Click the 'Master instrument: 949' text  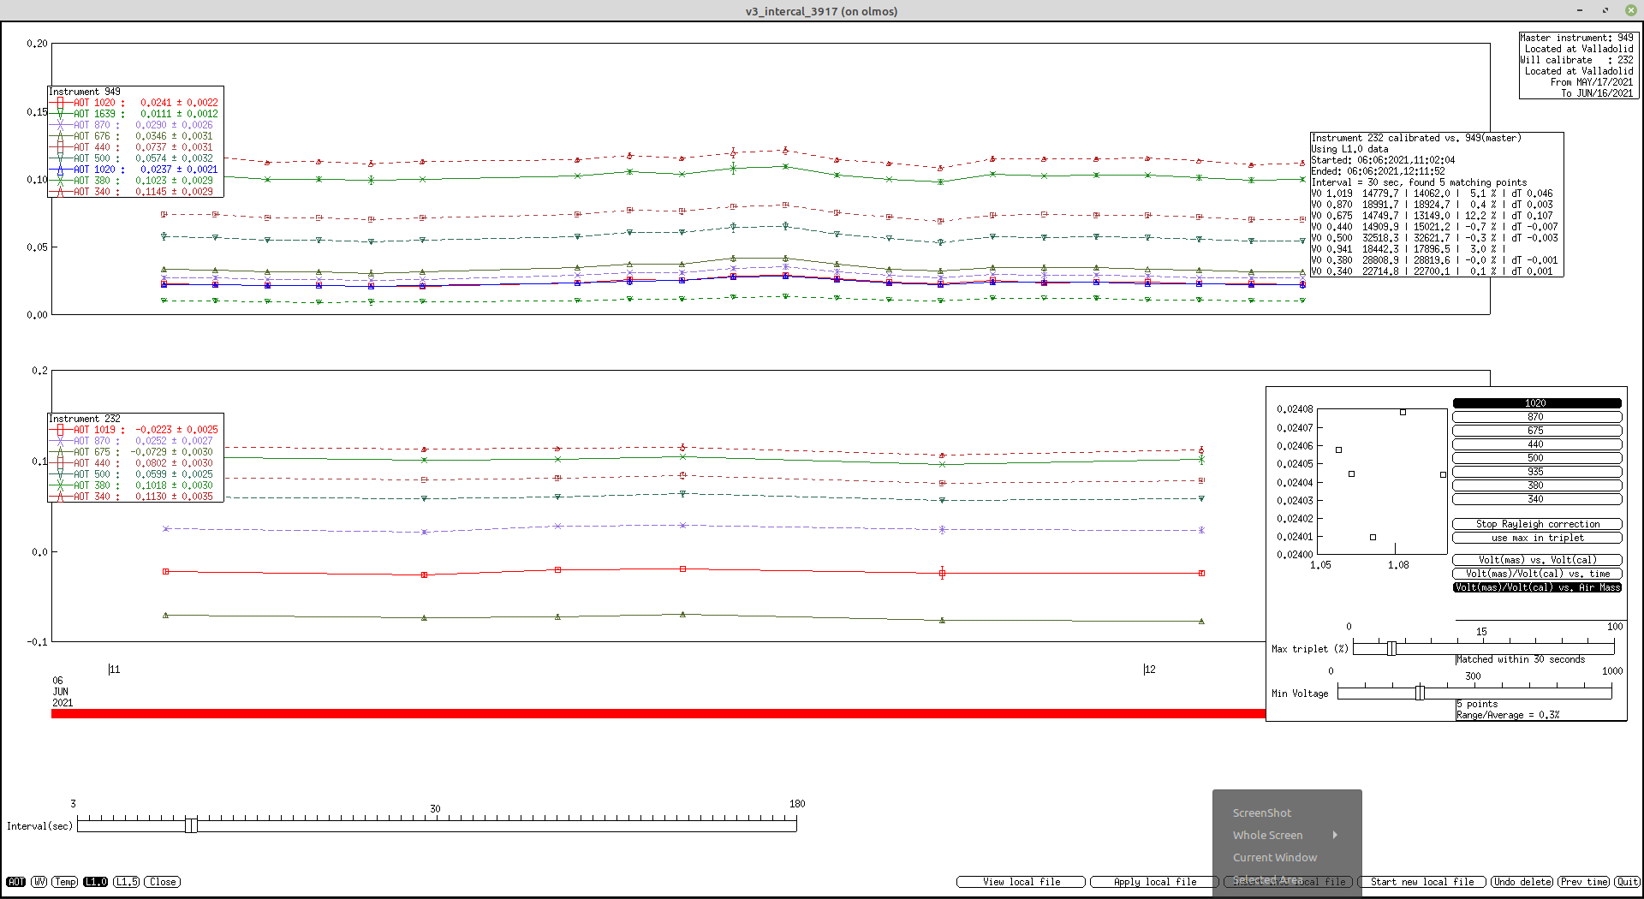pos(1576,38)
